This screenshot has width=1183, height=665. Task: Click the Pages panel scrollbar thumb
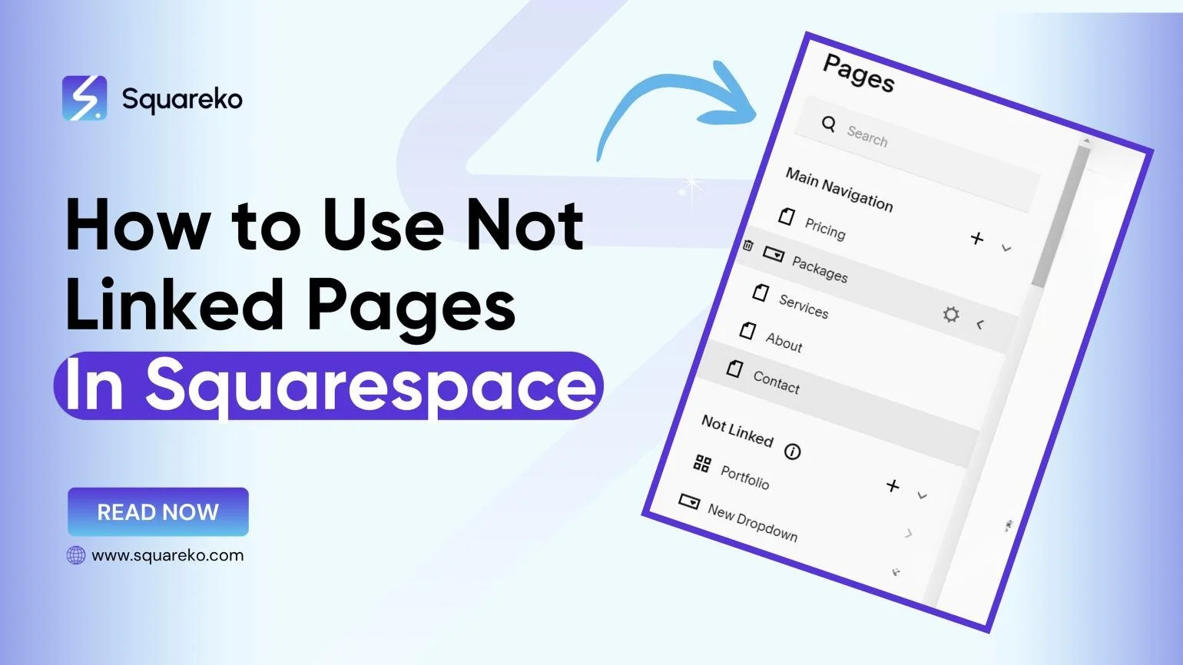[1062, 218]
